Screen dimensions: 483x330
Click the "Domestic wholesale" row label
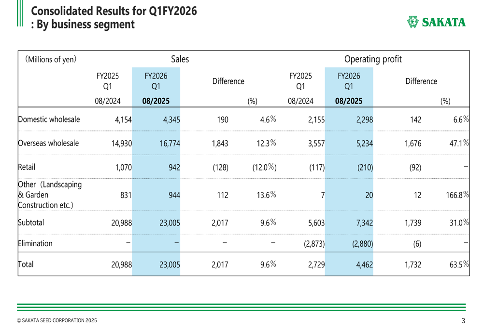click(x=49, y=119)
